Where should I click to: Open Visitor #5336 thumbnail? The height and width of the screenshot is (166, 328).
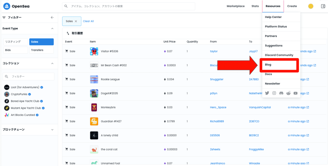[x=94, y=51]
